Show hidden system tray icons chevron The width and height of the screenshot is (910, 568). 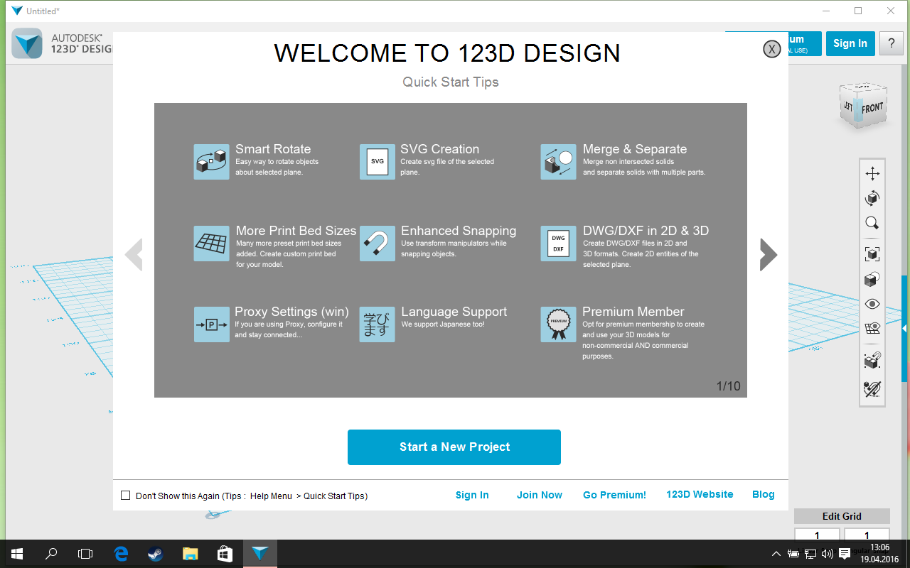pos(776,554)
